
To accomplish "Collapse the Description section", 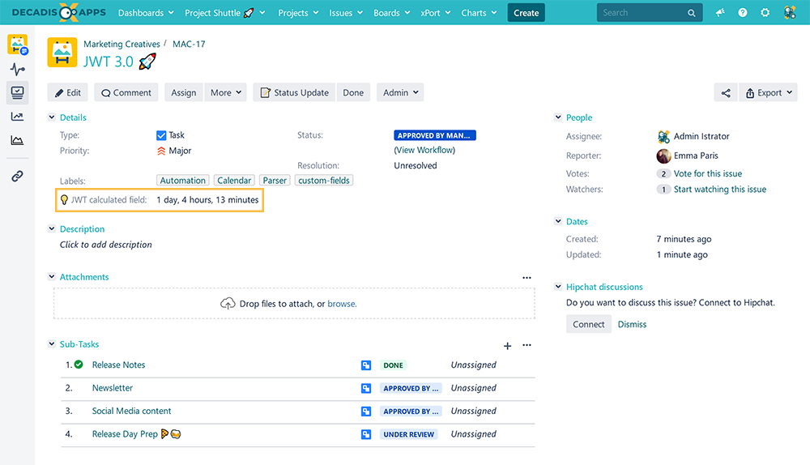I will tap(52, 228).
